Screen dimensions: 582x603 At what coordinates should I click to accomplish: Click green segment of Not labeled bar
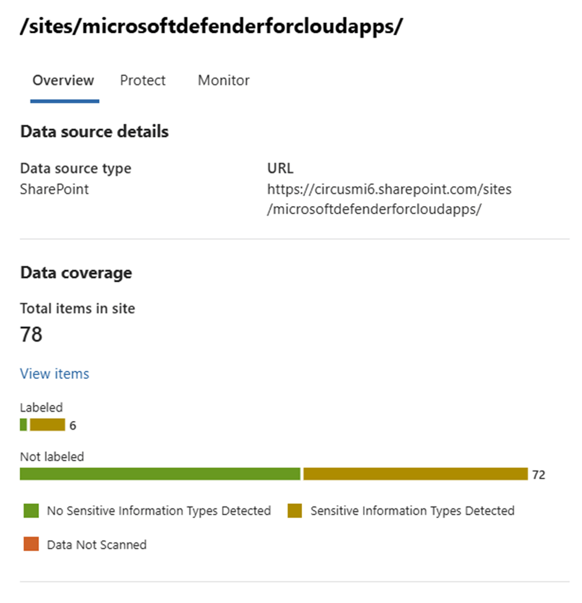tap(160, 474)
